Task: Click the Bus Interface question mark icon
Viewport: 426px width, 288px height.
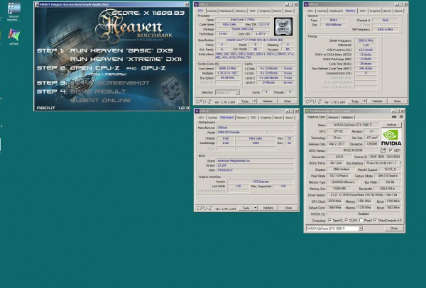Action: click(400, 163)
